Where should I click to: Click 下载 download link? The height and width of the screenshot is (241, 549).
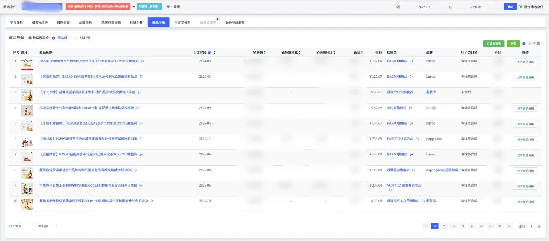(x=534, y=44)
